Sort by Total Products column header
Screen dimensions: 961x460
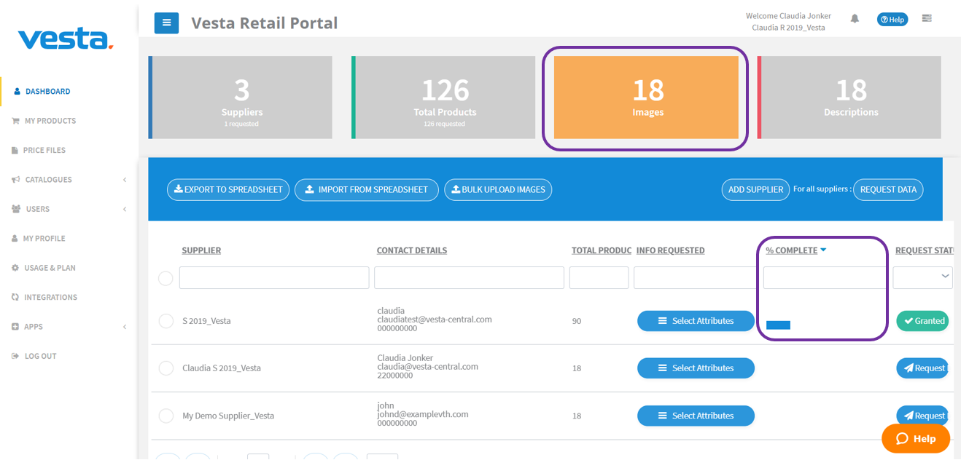point(602,250)
